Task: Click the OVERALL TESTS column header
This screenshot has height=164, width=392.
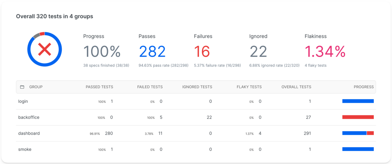Action: (296, 87)
